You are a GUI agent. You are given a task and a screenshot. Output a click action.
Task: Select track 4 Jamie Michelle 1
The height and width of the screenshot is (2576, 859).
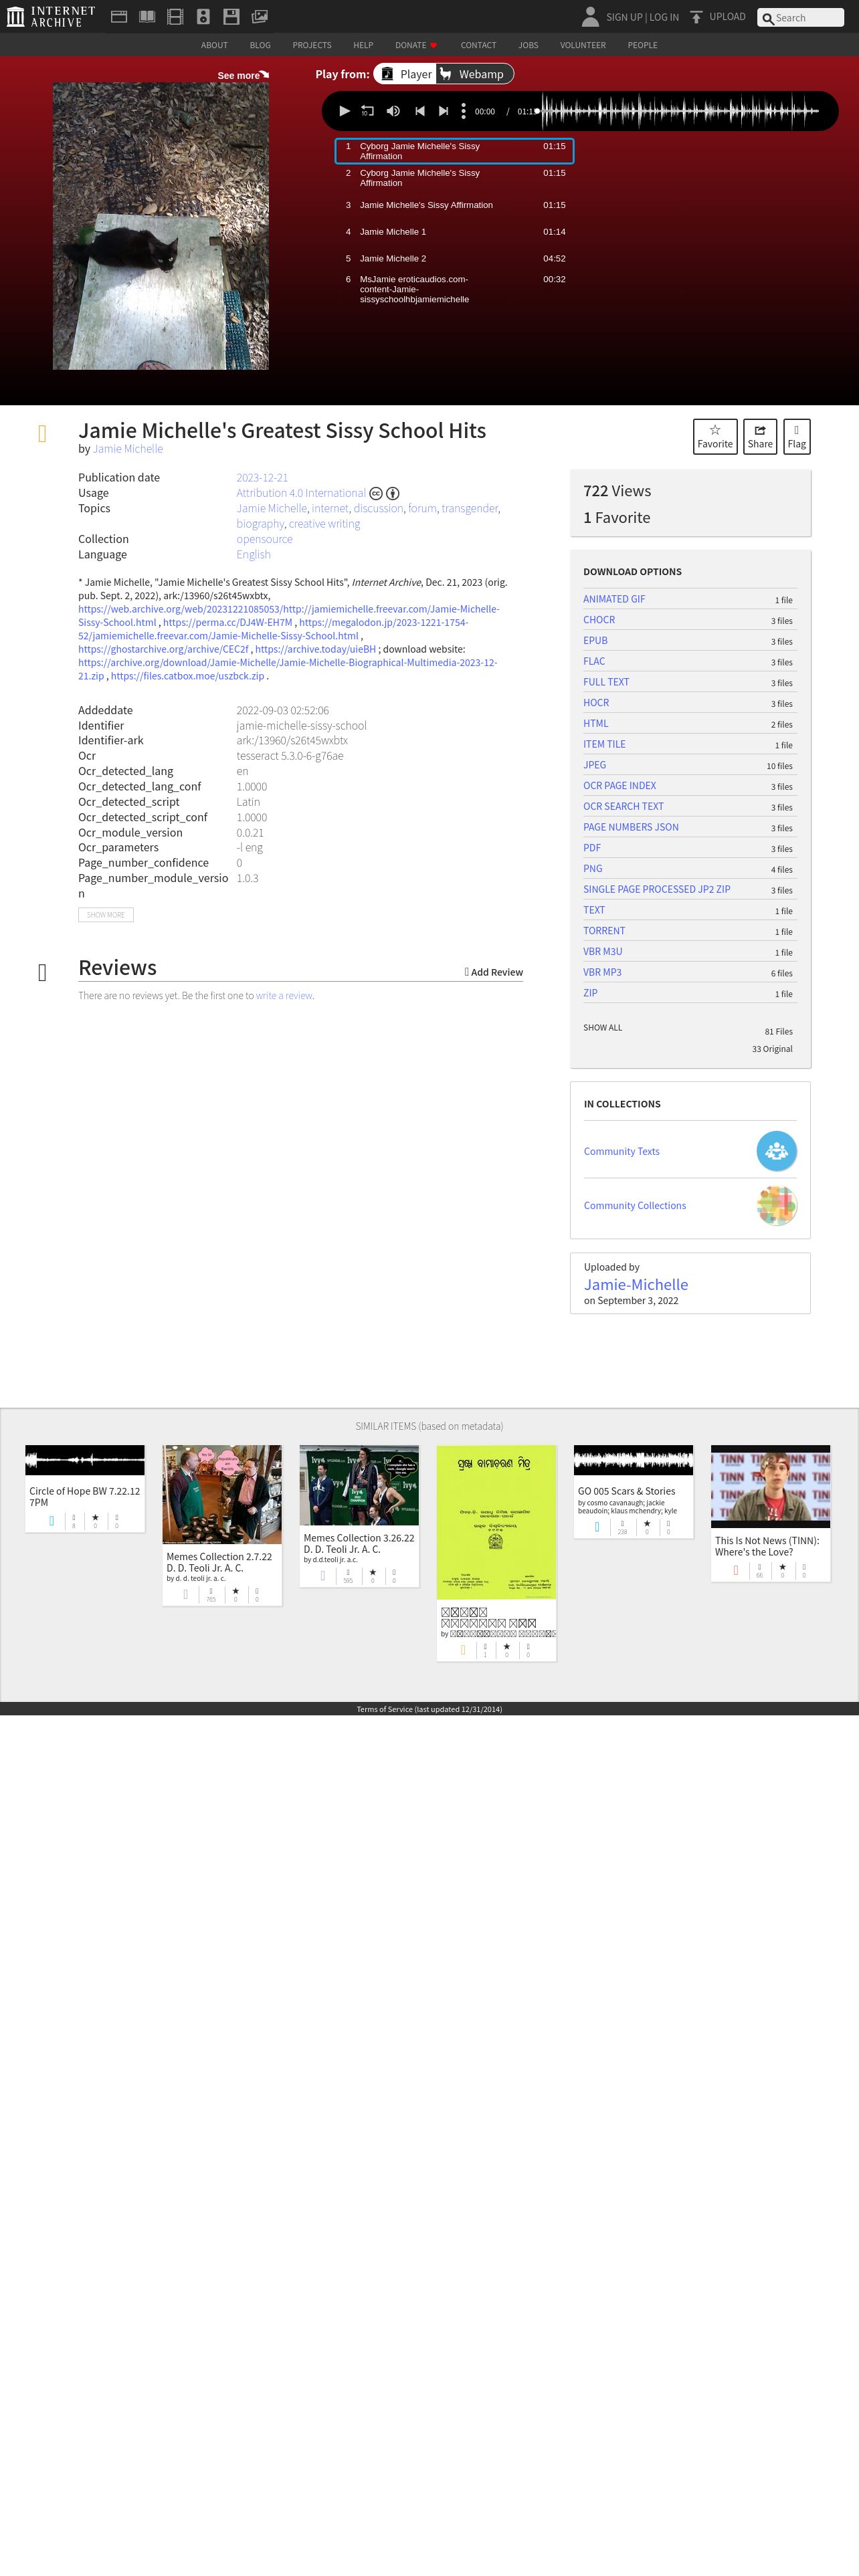coord(454,232)
